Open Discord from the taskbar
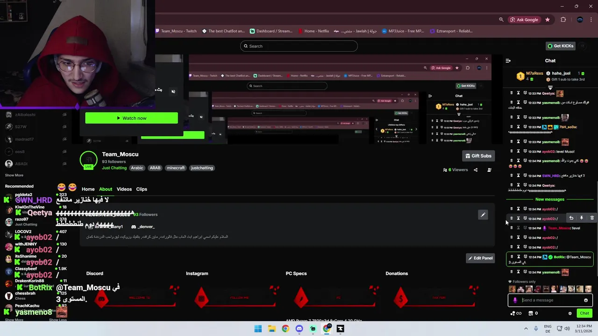The height and width of the screenshot is (336, 598). [299, 329]
